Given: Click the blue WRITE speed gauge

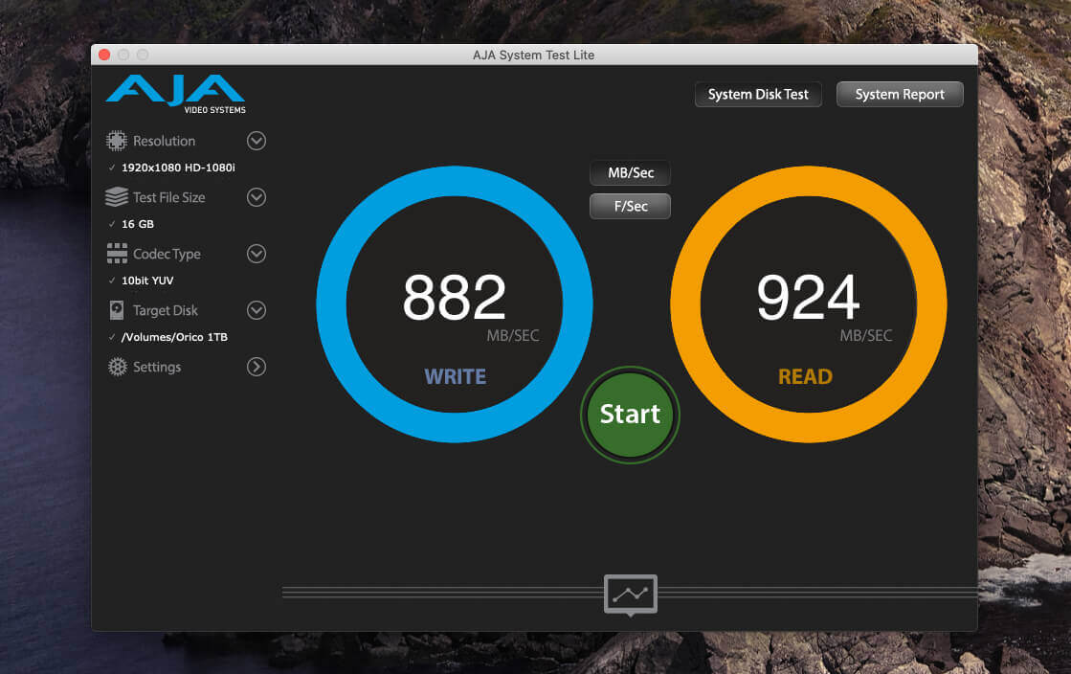Looking at the screenshot, I should point(455,304).
